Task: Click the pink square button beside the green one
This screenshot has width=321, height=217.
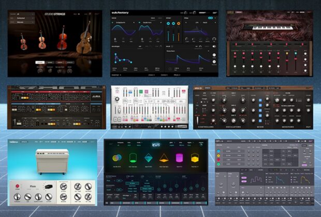Action: coord(147,91)
